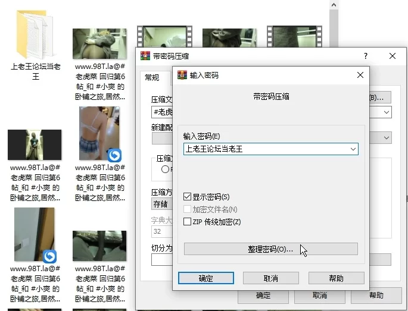Expand the password history dropdown arrow
This screenshot has height=311, width=408.
(x=353, y=149)
